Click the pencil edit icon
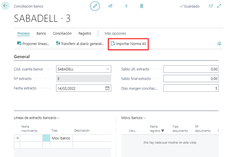The image size is (230, 157). tap(95, 6)
